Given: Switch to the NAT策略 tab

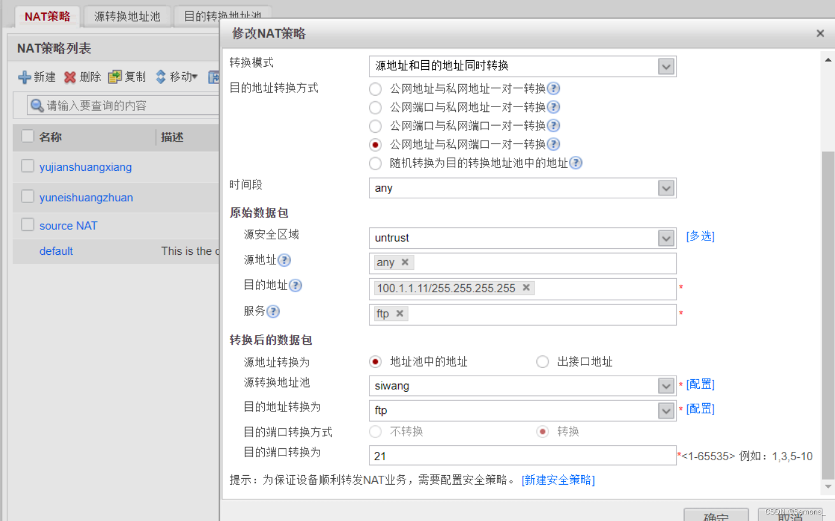Looking at the screenshot, I should pos(47,17).
